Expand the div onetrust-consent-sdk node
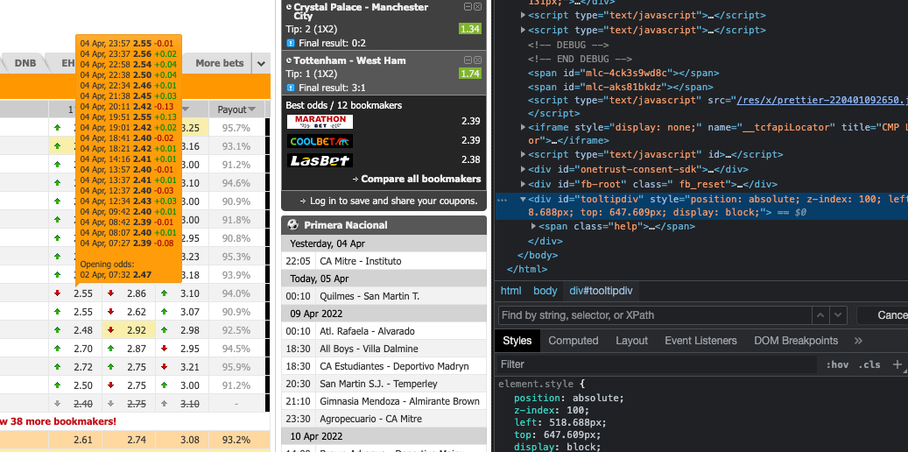 click(x=524, y=169)
